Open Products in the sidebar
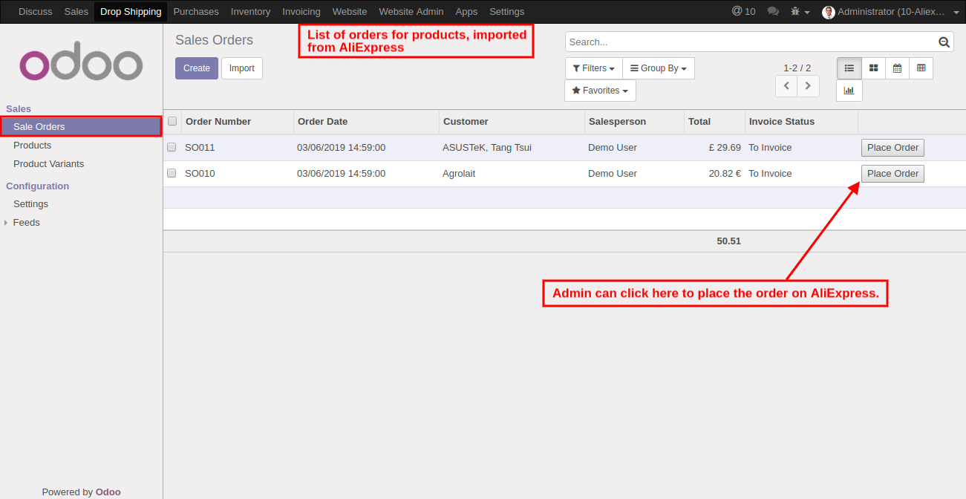This screenshot has width=966, height=499. (32, 146)
